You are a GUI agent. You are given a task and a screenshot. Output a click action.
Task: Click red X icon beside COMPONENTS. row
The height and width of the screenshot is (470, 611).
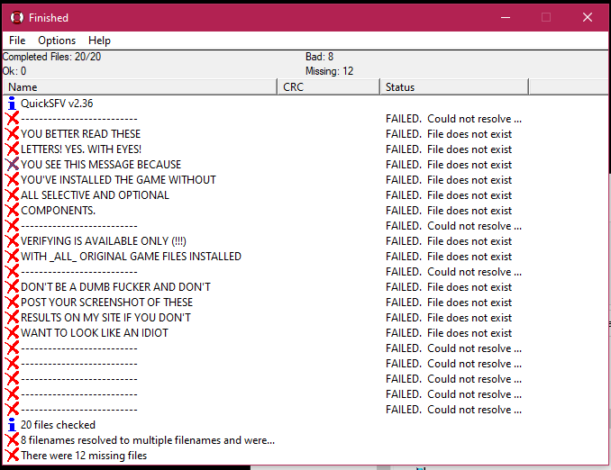(x=12, y=211)
